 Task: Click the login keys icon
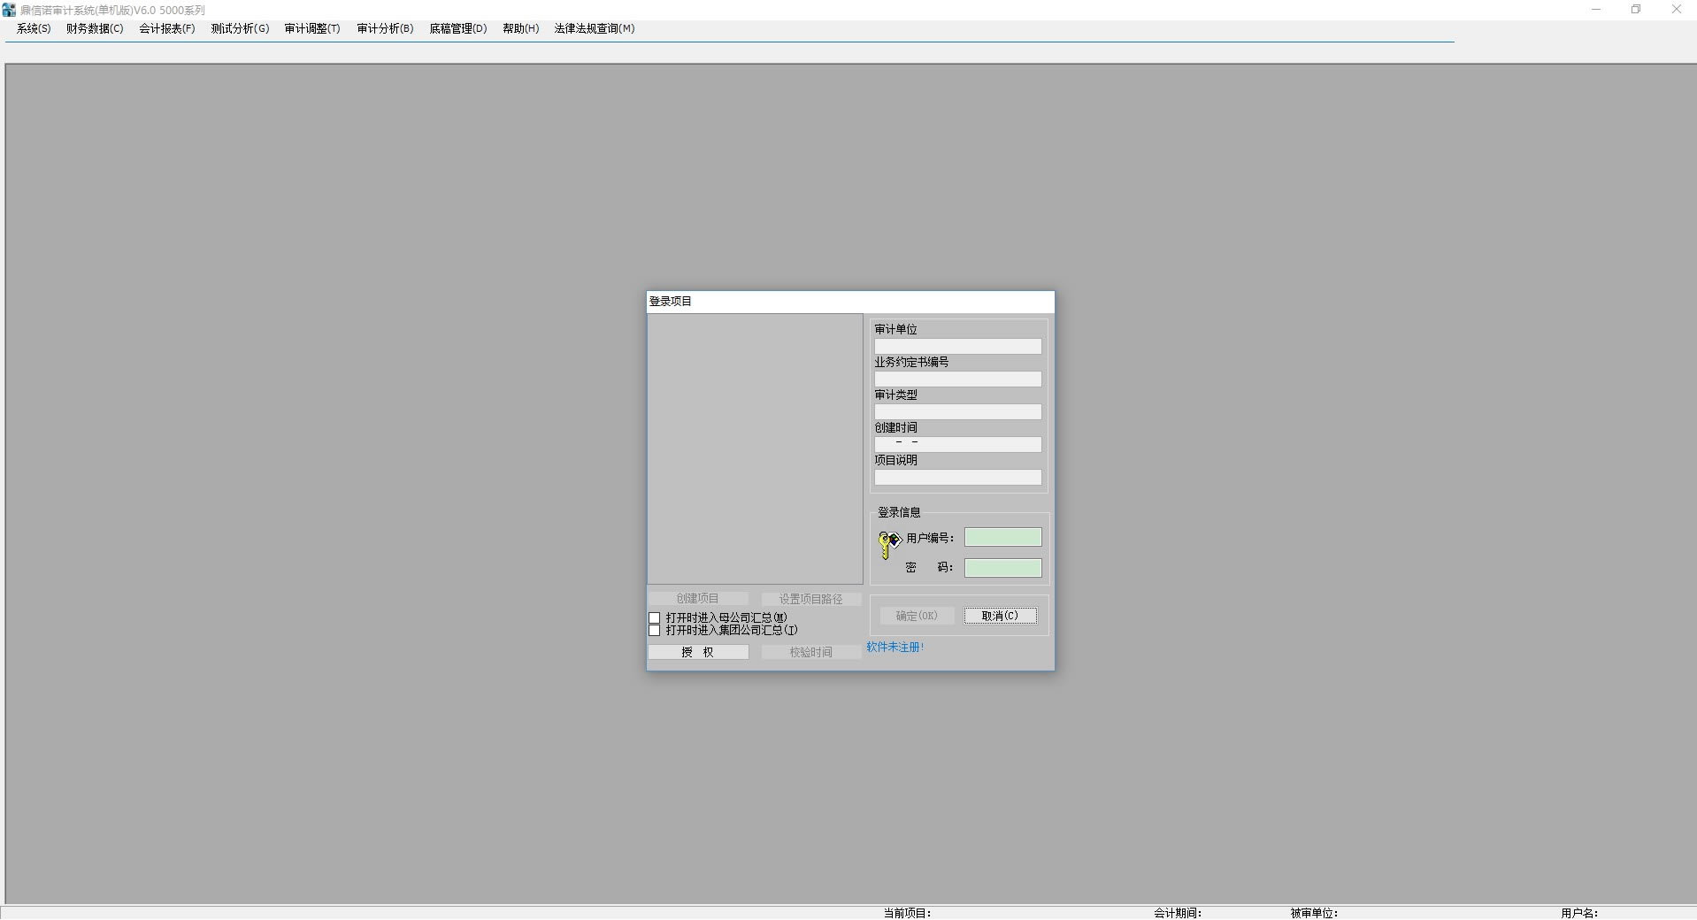pos(889,544)
